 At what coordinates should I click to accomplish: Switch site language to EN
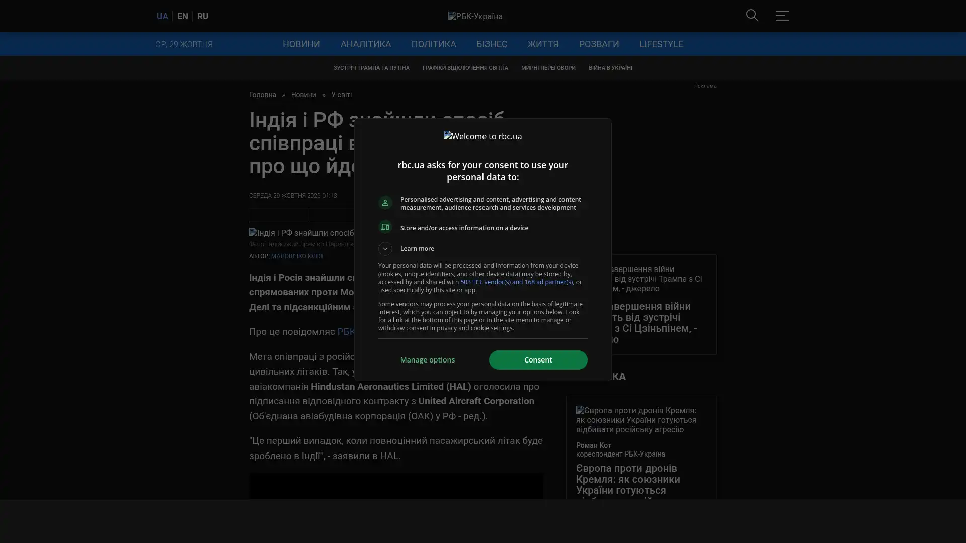(182, 16)
